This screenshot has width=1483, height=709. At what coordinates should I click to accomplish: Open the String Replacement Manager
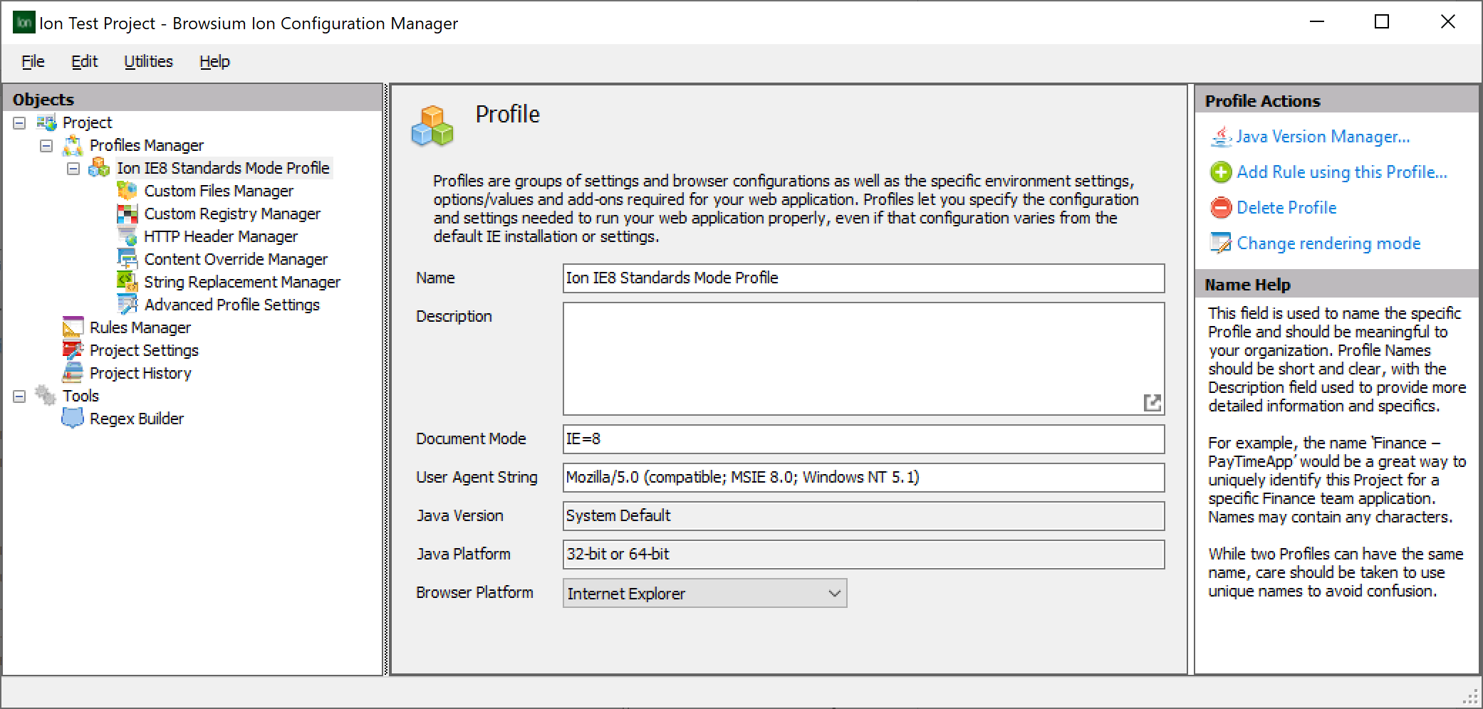pyautogui.click(x=242, y=281)
